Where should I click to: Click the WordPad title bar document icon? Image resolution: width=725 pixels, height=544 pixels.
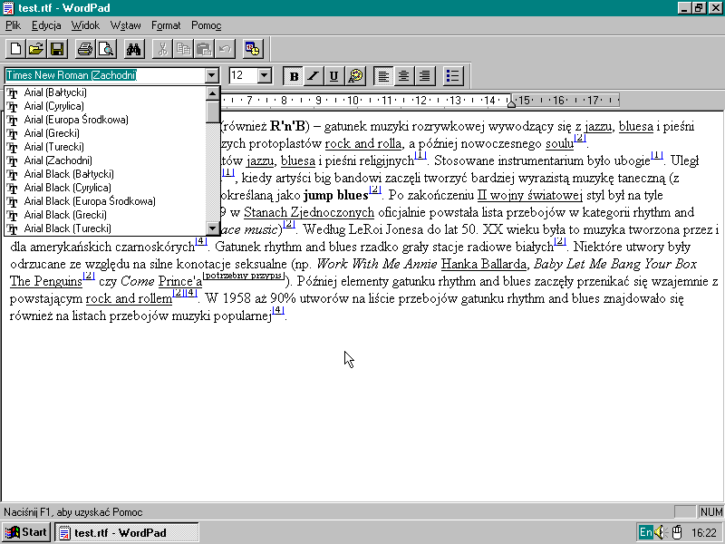(8, 8)
